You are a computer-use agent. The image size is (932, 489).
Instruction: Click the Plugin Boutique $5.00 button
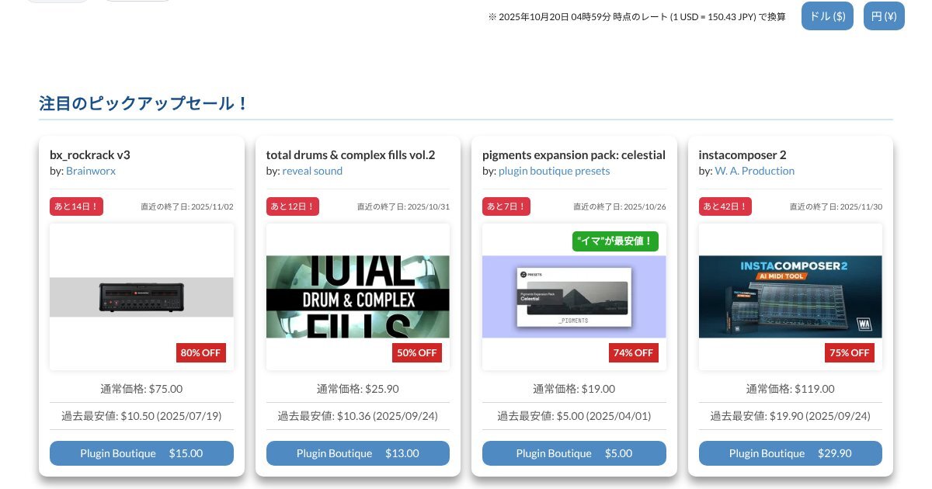click(574, 453)
